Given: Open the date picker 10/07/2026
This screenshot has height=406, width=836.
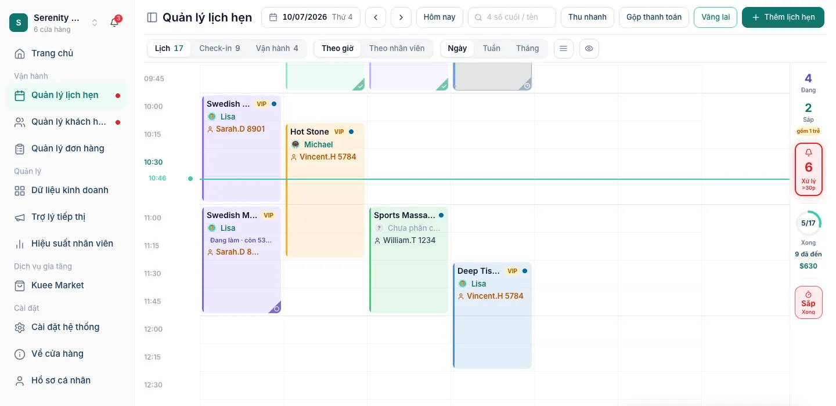Looking at the screenshot, I should (x=311, y=17).
